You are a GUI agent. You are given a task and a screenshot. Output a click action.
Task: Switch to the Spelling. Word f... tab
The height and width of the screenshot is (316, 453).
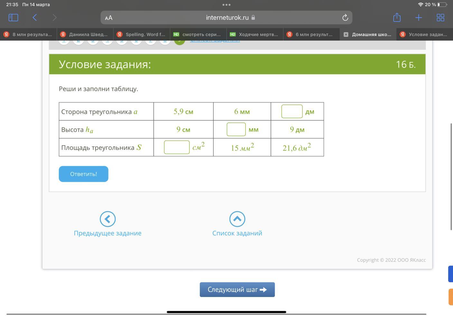[142, 34]
